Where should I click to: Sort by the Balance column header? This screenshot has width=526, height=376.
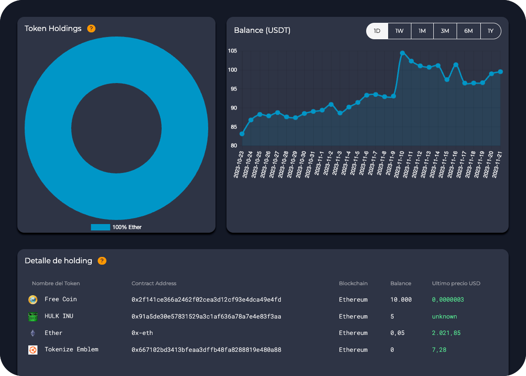[x=400, y=283]
